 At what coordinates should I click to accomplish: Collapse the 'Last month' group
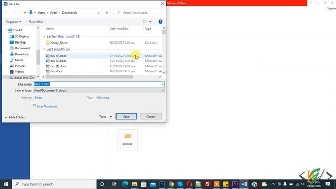pos(44,49)
